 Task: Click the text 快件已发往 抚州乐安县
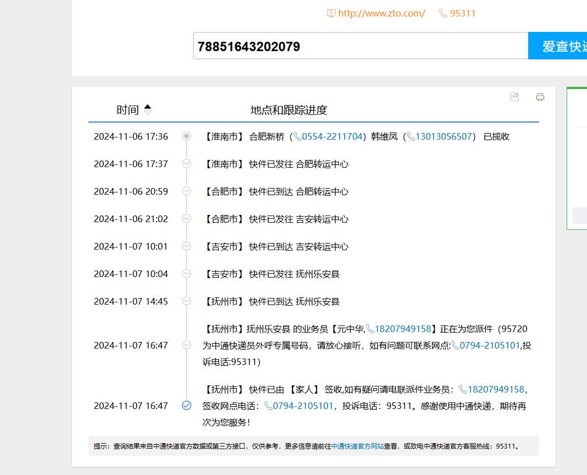point(294,274)
